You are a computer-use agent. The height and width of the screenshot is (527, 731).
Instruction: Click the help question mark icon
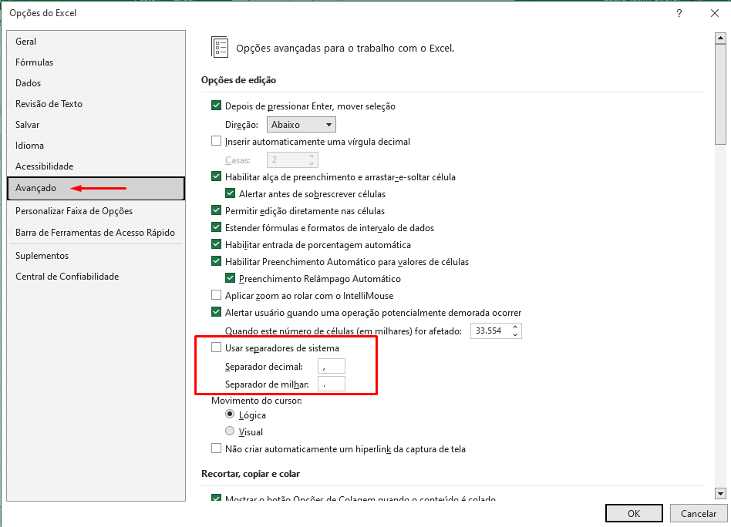679,14
